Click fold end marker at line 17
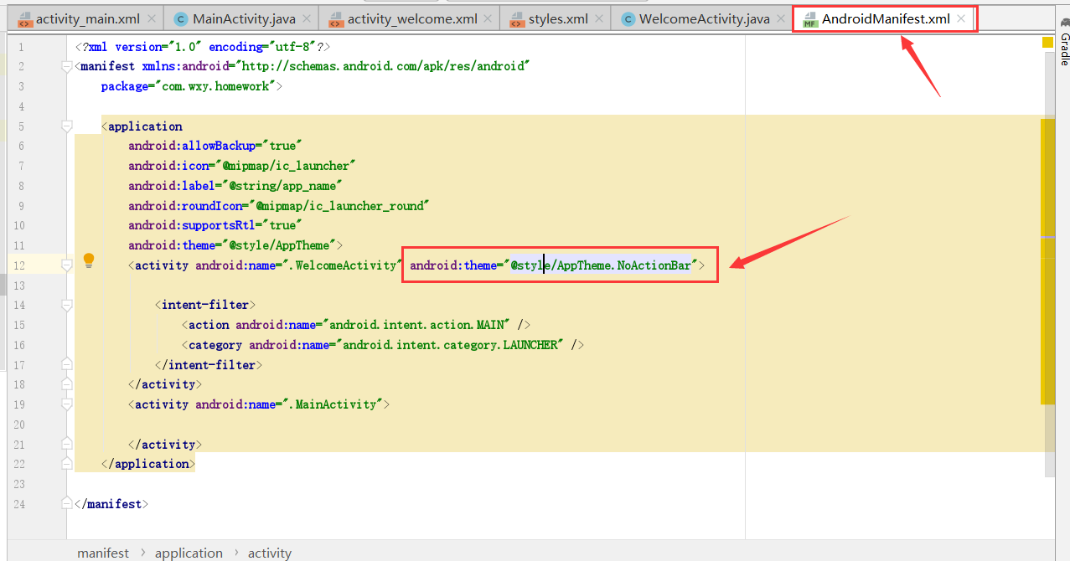The image size is (1070, 561). click(x=67, y=364)
